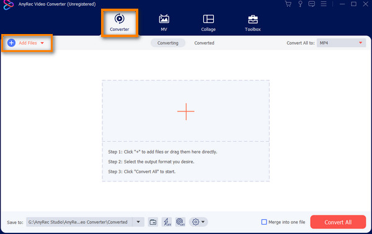Click 'Step 3: Click Convert All' text
The width and height of the screenshot is (372, 234).
[x=142, y=171]
